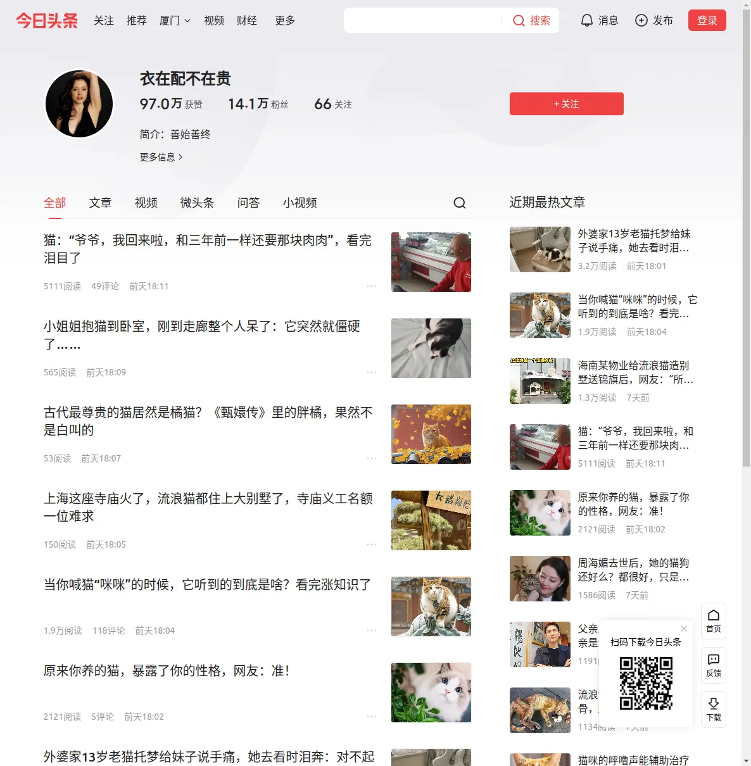Open hot article 海南某物业给流浪猫造别墅
Viewport: 751px width, 766px height.
(636, 372)
